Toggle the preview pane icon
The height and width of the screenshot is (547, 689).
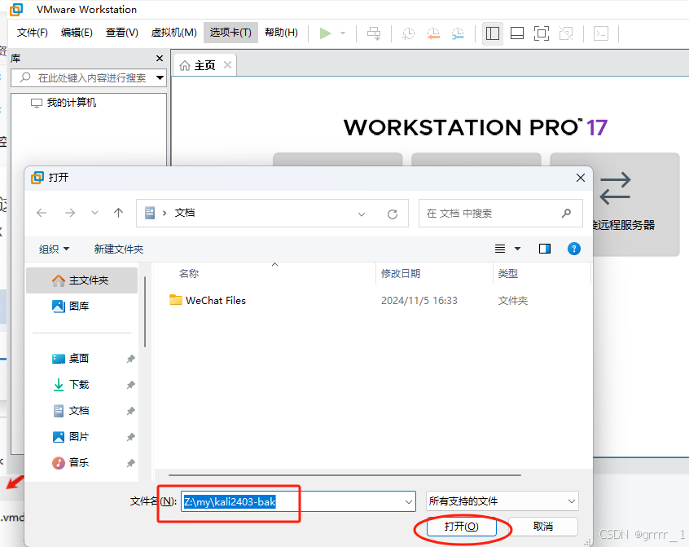click(x=545, y=249)
